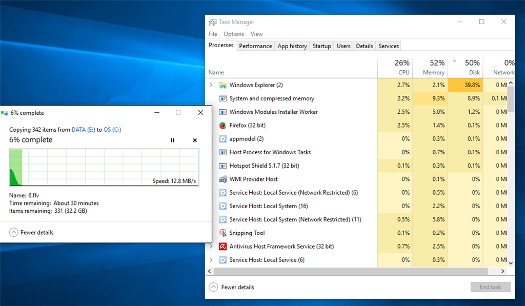Switch to the Details tab
Screen dimensions: 525x306
(x=365, y=46)
